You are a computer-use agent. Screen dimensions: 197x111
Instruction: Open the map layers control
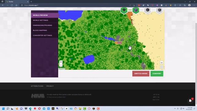162,62
